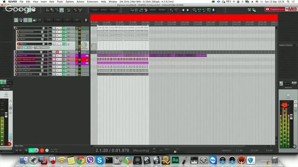This screenshot has height=167, width=298.
Task: Click the red Subscribe YouTube button
Action: [275, 9]
